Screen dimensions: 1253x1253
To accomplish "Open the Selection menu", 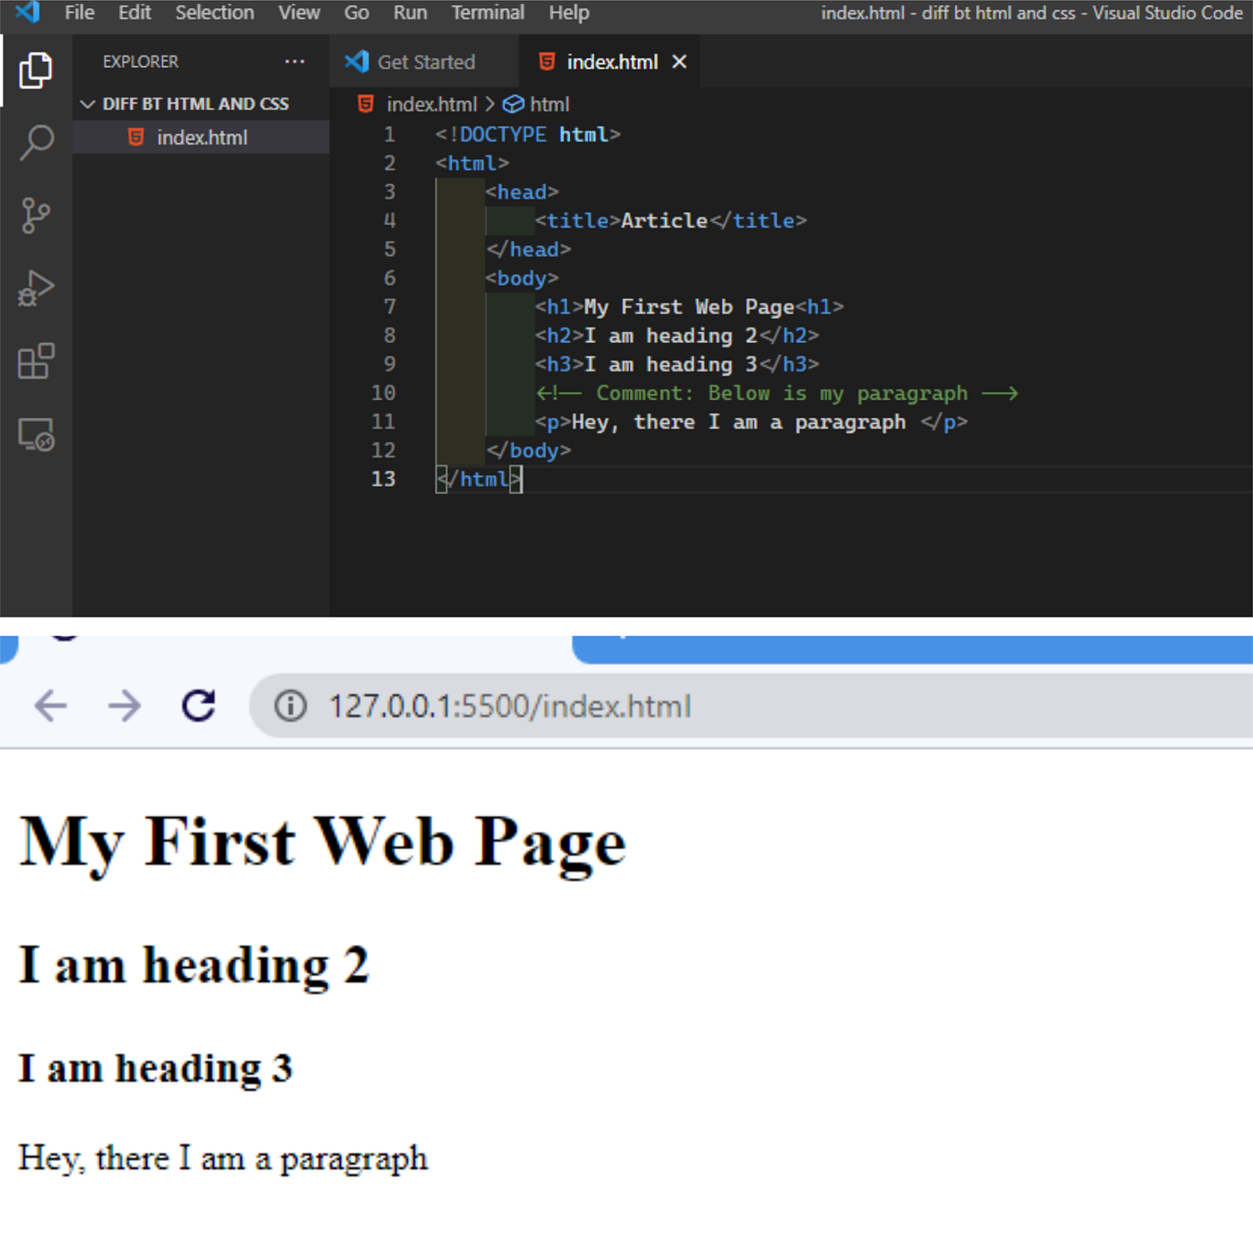I will point(214,13).
